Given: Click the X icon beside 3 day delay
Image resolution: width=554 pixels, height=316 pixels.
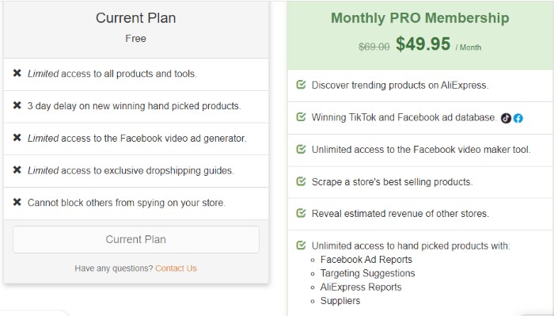Looking at the screenshot, I should tap(17, 105).
